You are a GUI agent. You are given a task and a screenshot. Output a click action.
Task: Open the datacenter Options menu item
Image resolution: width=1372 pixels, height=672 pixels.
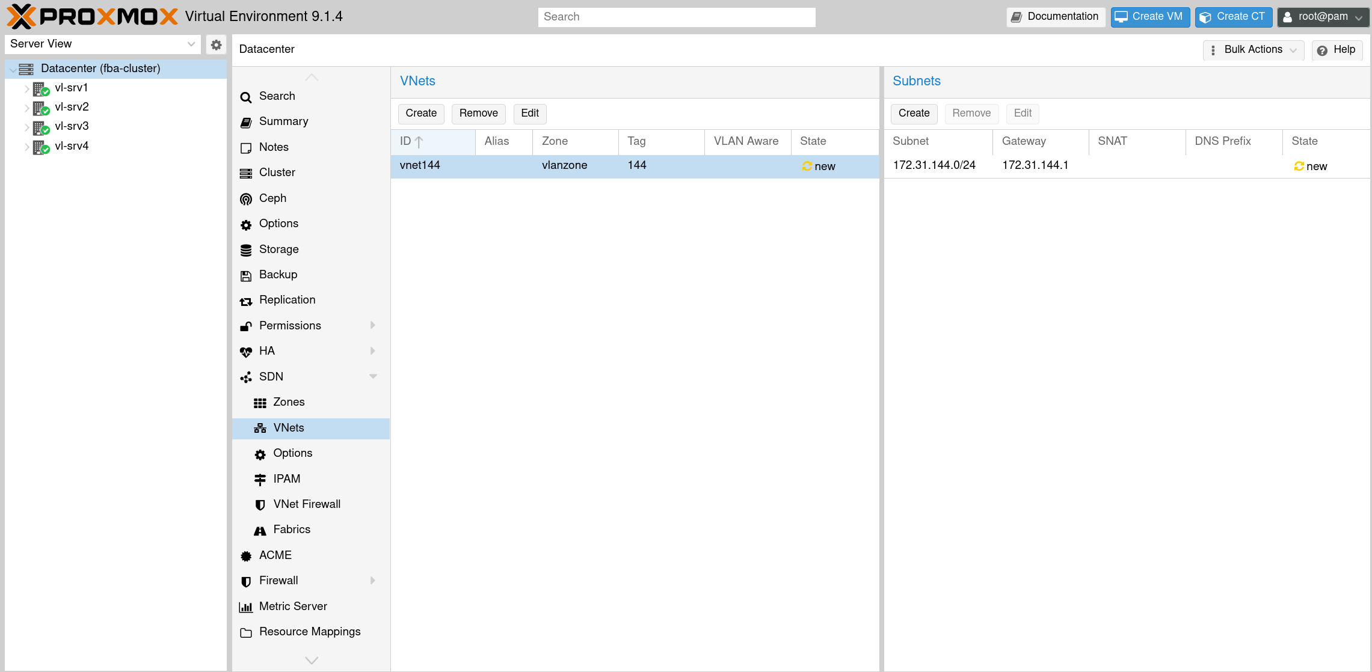pos(311,224)
